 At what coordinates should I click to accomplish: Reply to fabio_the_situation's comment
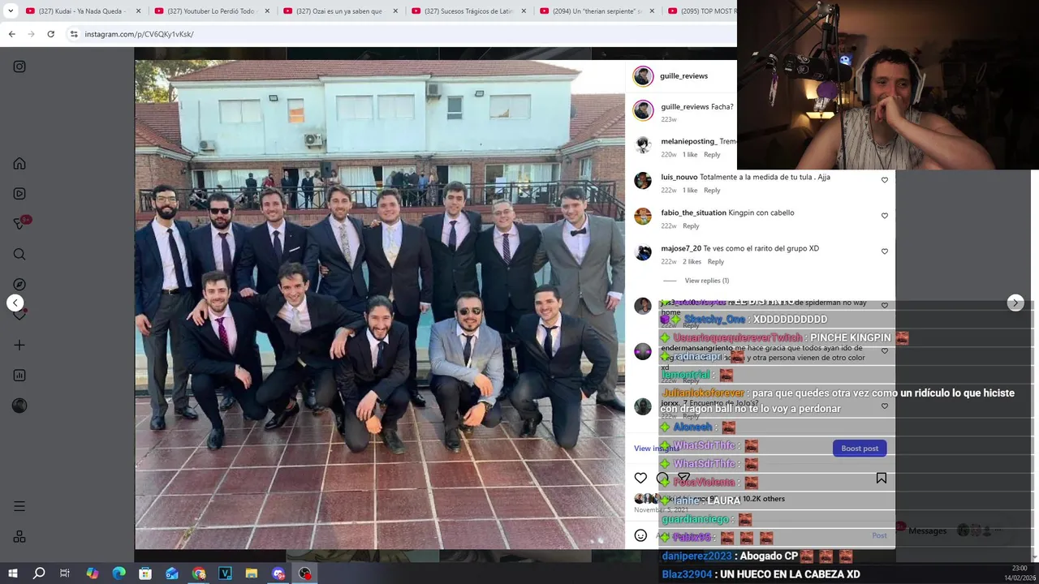point(691,225)
